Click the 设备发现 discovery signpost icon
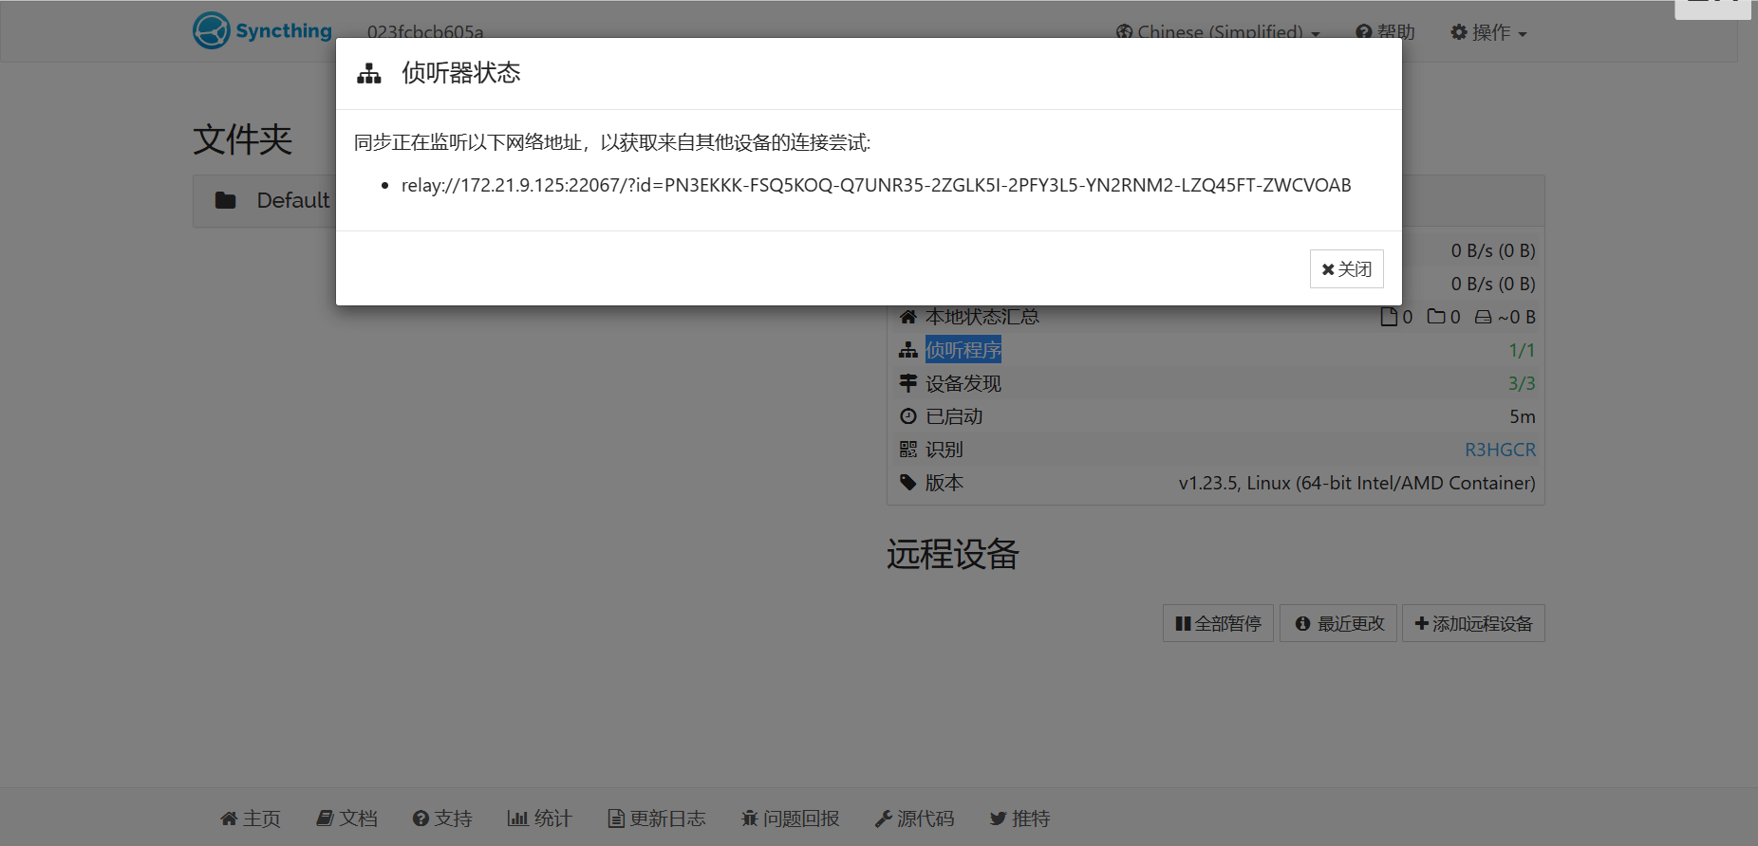 pos(908,383)
